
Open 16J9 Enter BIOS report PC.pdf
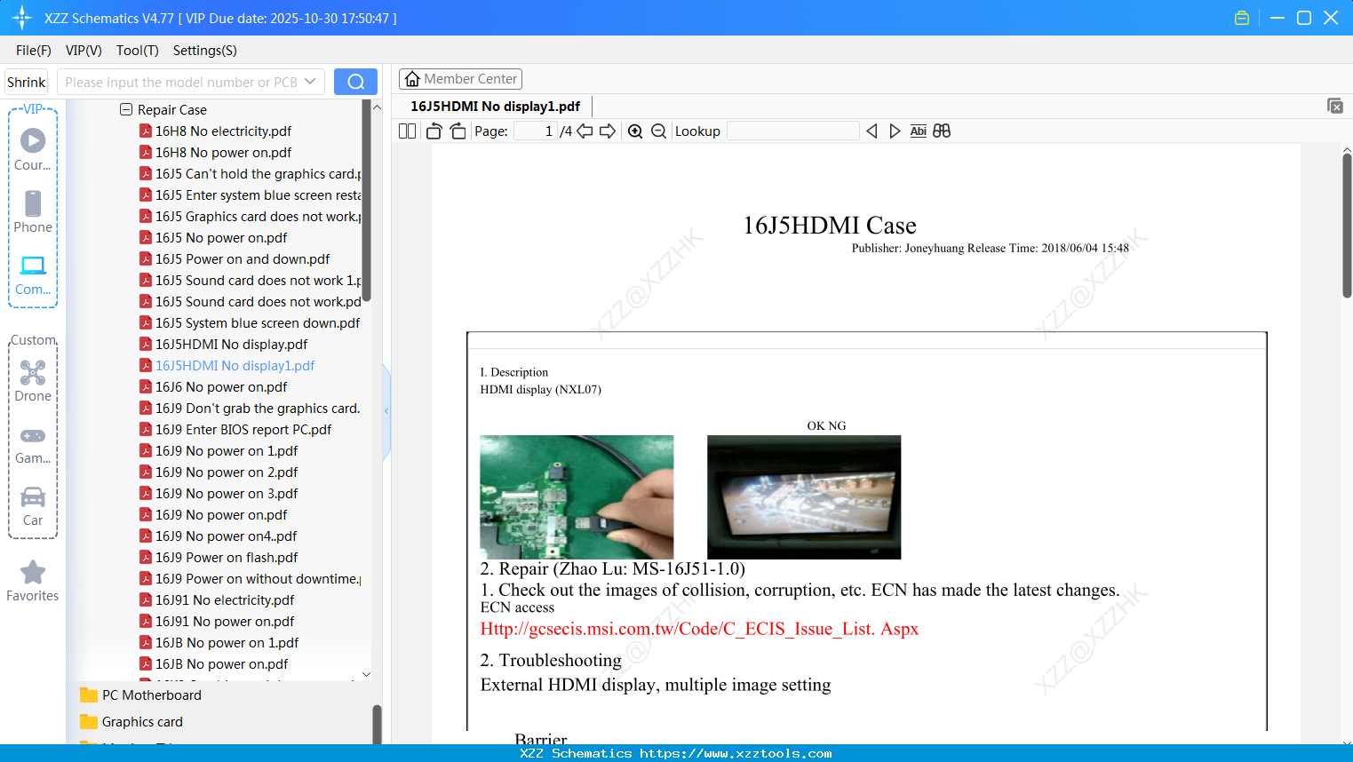[x=243, y=430]
